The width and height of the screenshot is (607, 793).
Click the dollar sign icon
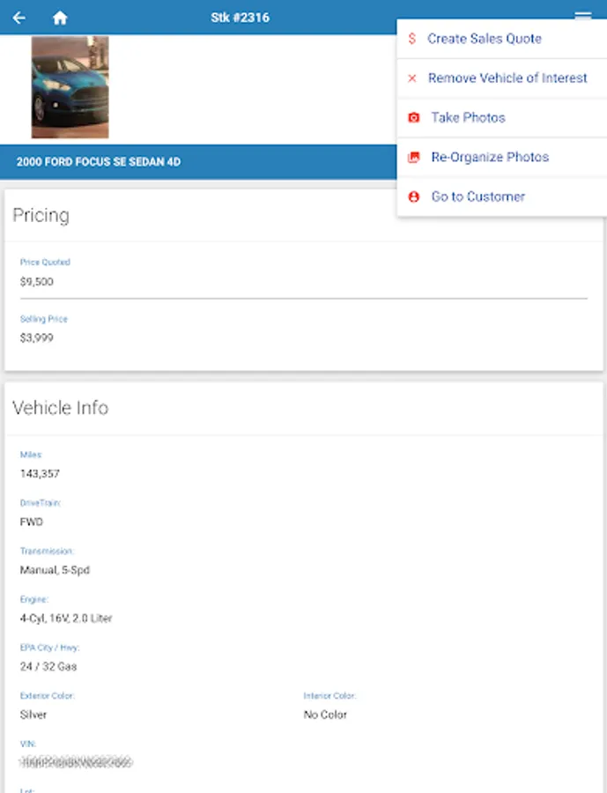[412, 39]
